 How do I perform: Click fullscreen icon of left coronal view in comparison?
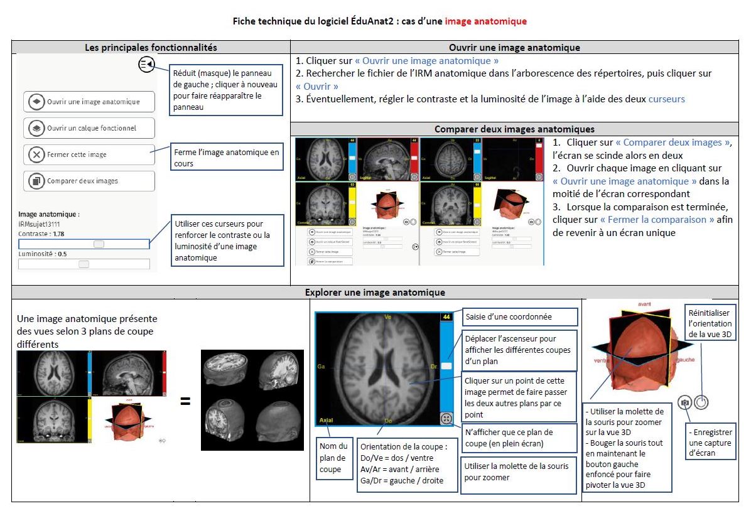[352, 221]
